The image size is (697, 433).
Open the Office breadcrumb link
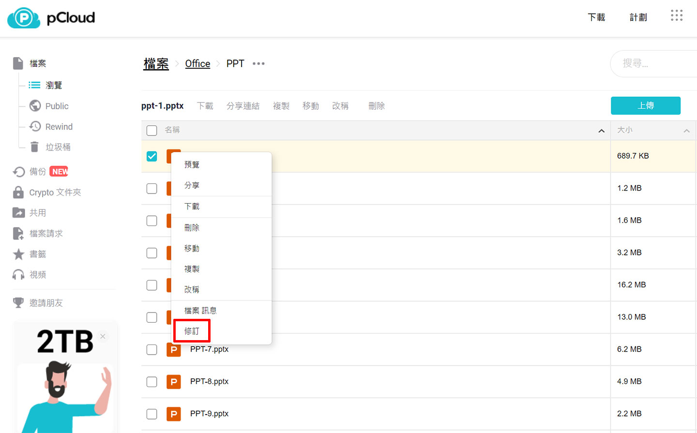pyautogui.click(x=197, y=63)
